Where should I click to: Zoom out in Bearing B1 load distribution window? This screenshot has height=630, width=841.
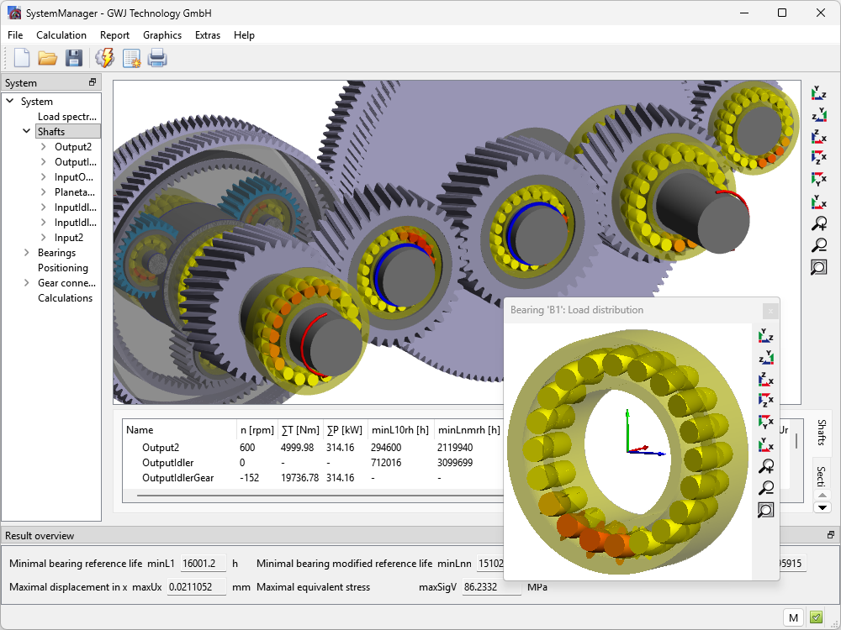765,488
